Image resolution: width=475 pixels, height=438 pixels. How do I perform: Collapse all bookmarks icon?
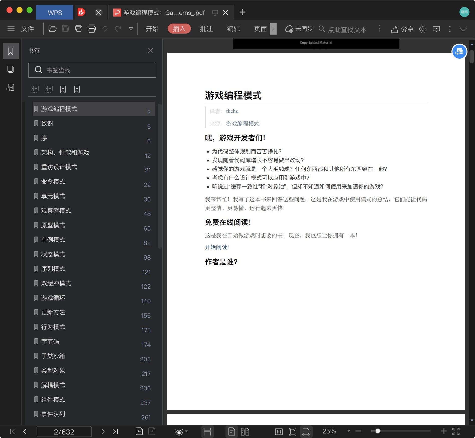pos(49,89)
